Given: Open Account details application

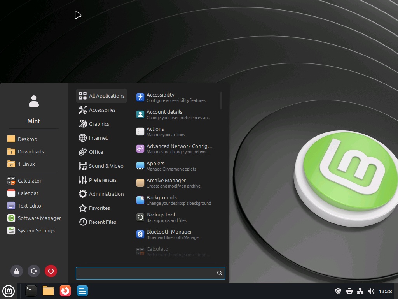Looking at the screenshot, I should 176,114.
